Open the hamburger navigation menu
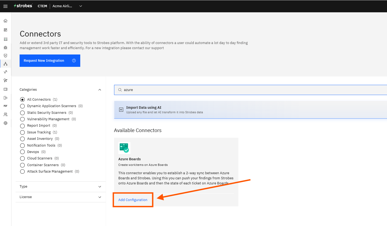The width and height of the screenshot is (387, 226). 5,6
